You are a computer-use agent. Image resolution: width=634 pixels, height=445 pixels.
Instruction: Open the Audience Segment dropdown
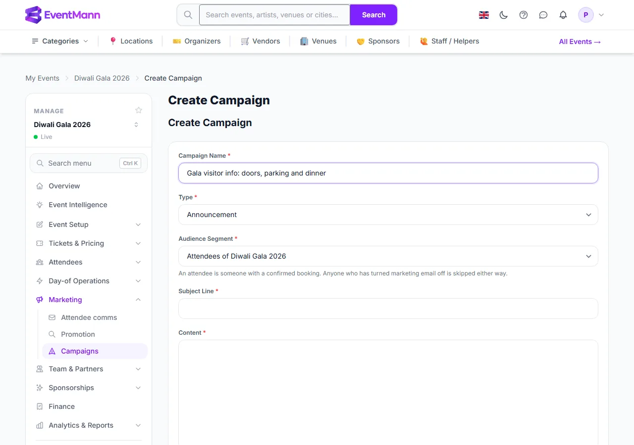coord(388,256)
